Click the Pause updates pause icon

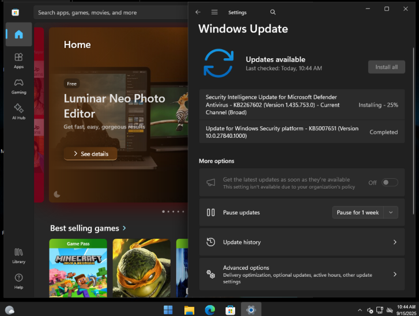(210, 213)
